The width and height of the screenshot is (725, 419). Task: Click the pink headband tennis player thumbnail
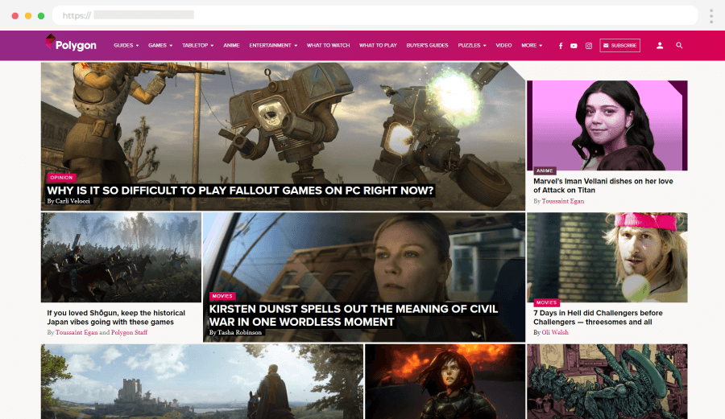[x=607, y=257]
